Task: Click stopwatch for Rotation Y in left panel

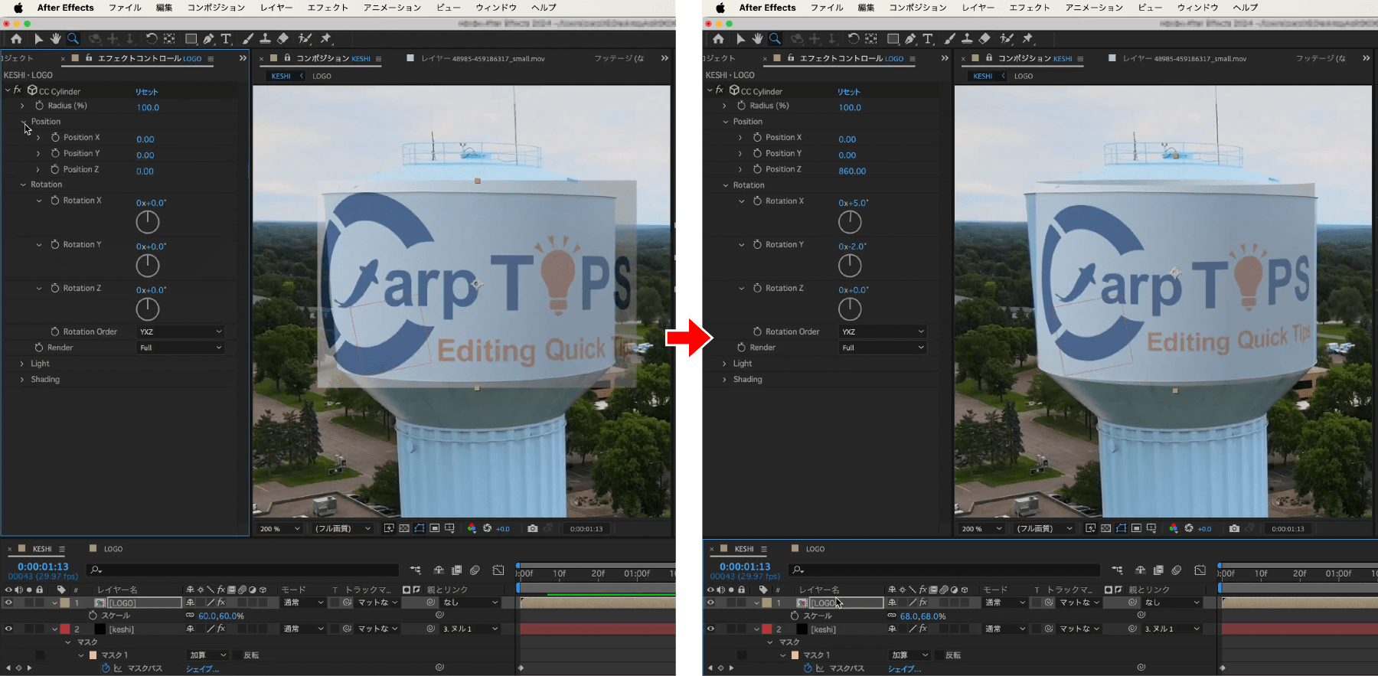Action: coord(55,244)
